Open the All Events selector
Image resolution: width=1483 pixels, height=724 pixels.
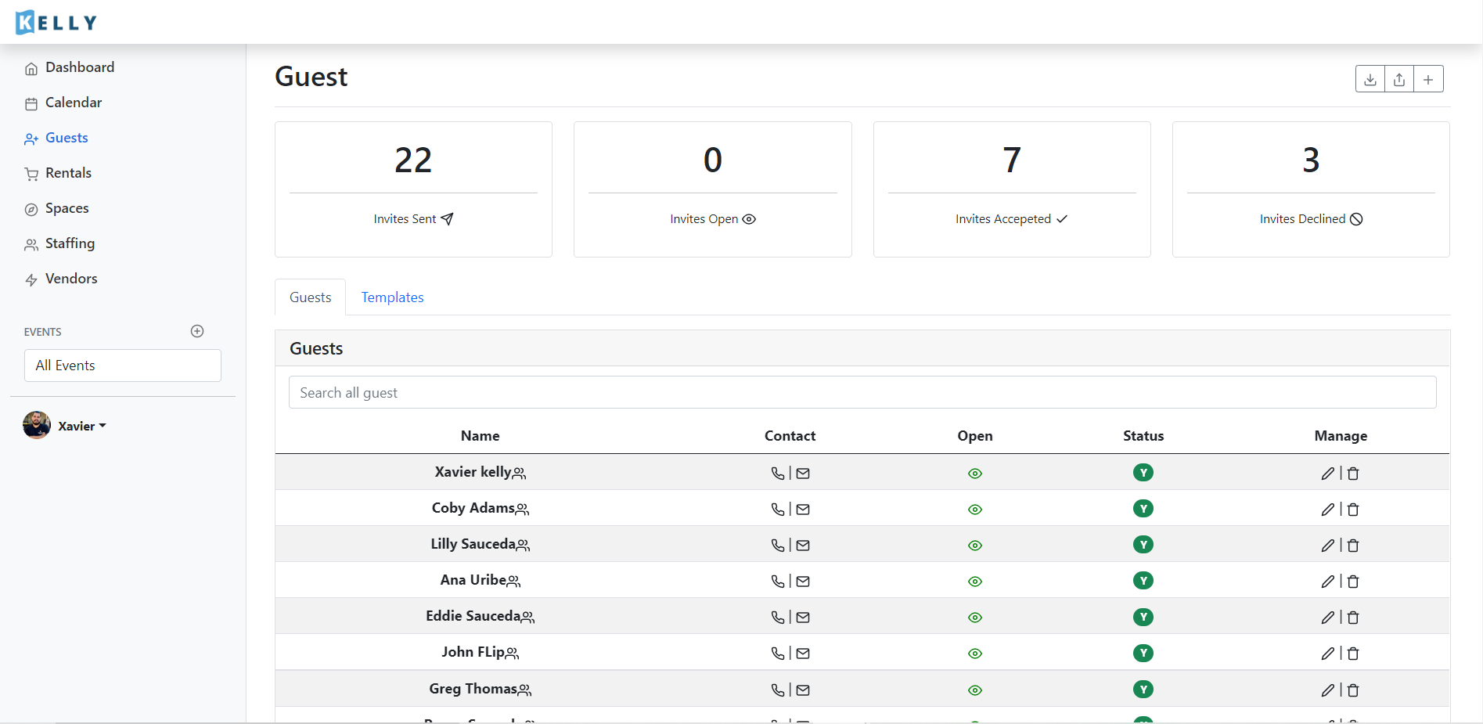coord(123,366)
